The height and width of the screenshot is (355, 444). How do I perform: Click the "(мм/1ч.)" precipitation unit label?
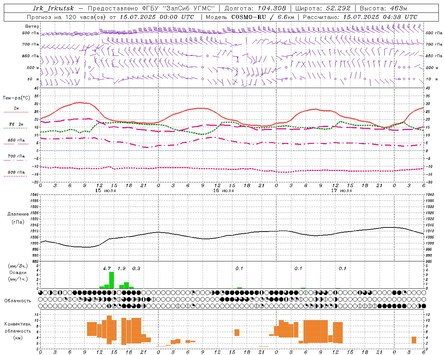click(x=18, y=279)
